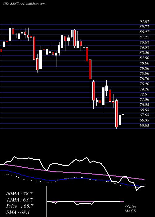Select the 85.87 price axis label
Viewport: 155px width, 217px height.
point(144,42)
